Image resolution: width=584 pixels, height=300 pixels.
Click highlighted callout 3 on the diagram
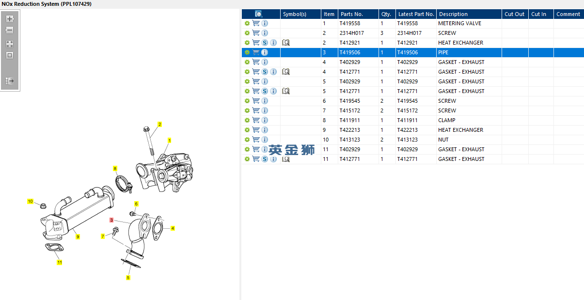click(111, 220)
